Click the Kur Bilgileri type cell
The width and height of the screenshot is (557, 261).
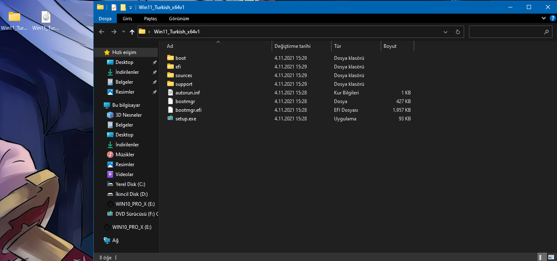[346, 93]
